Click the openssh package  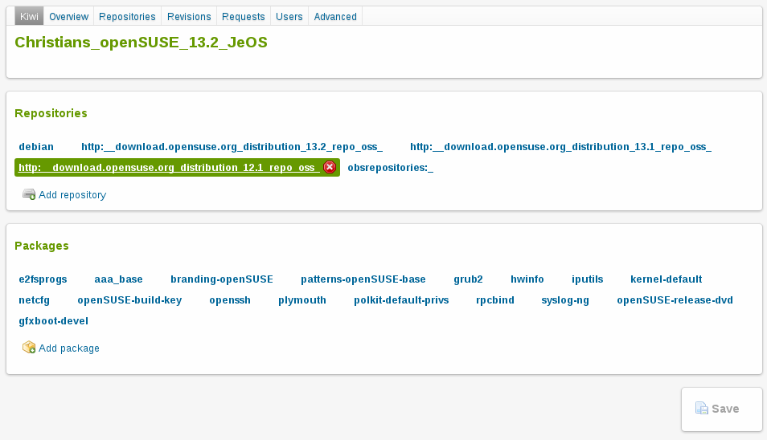(x=230, y=299)
